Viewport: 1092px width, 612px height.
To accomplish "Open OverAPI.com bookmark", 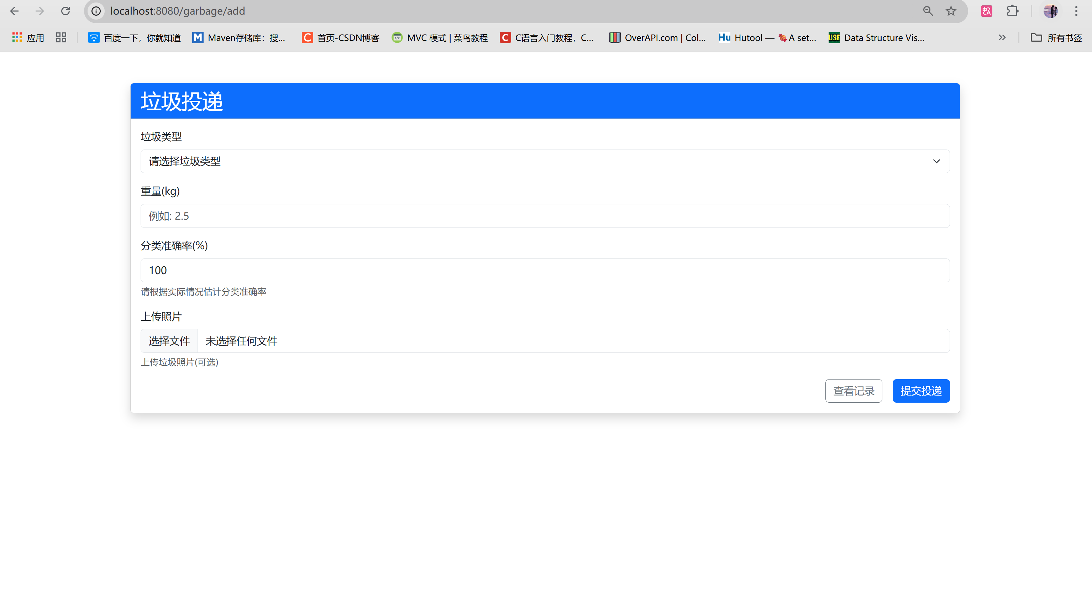I will click(657, 38).
